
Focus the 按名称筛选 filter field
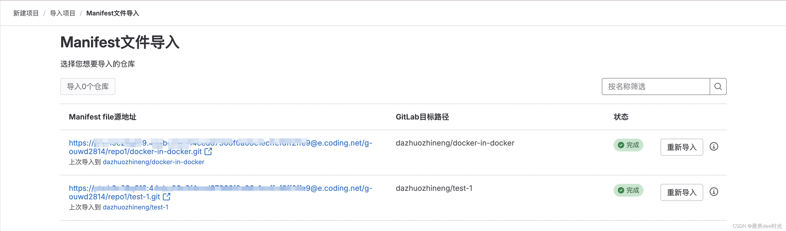pos(656,87)
